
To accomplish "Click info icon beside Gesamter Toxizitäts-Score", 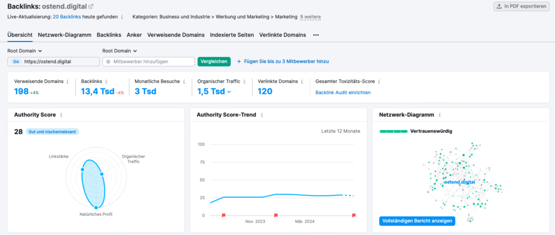I will point(379,82).
